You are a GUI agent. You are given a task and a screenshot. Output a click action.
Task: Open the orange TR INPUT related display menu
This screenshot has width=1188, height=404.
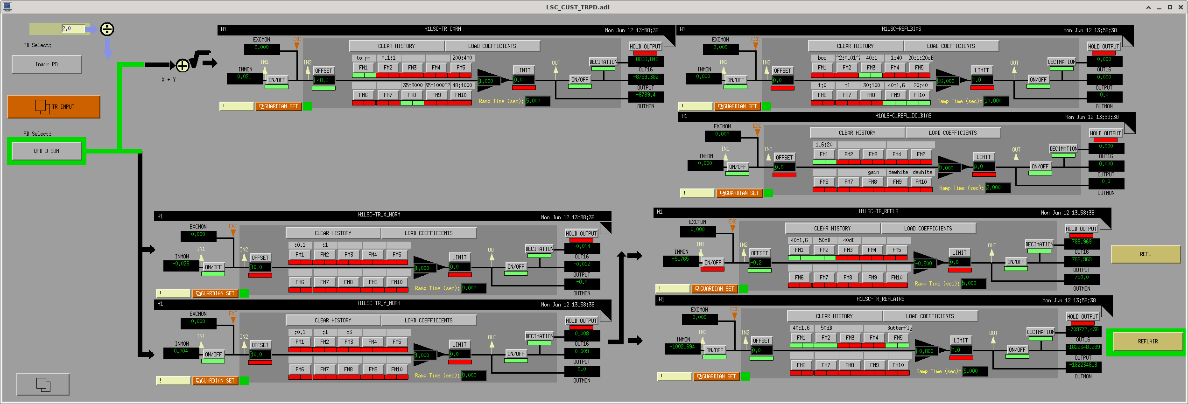[x=54, y=107]
